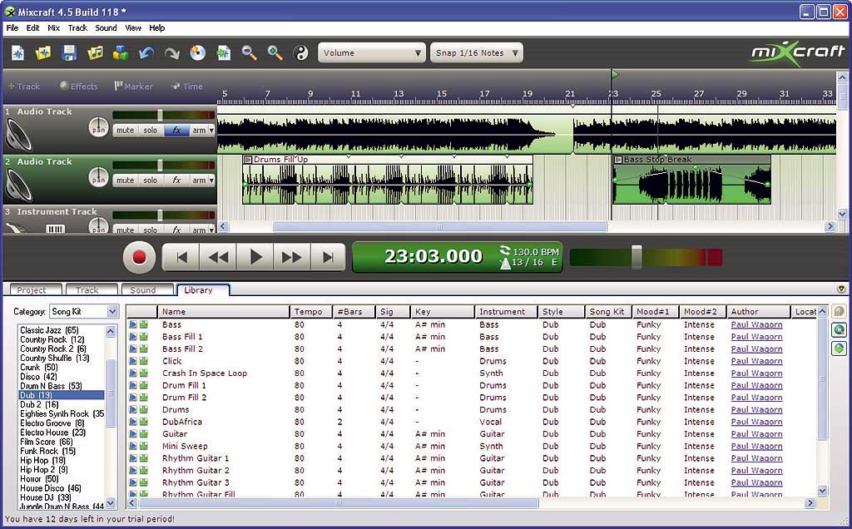Screen dimensions: 852x529
Task: Preview the Bass loop with its play icon
Action: pos(133,324)
